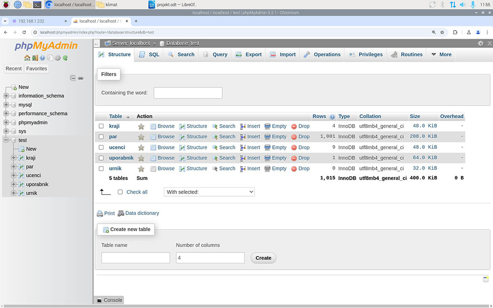Reload the navigation panel icon

(x=65, y=58)
